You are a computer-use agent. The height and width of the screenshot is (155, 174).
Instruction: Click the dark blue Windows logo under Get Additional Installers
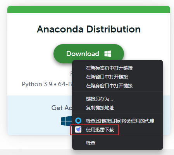point(66,121)
